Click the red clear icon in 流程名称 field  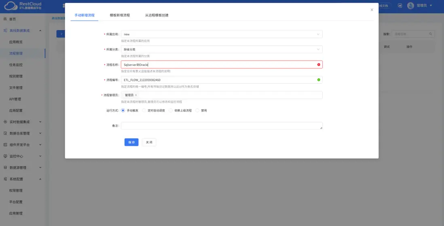[319, 65]
